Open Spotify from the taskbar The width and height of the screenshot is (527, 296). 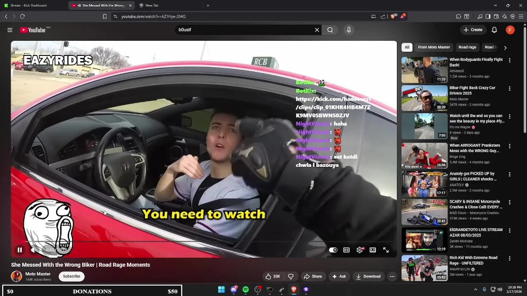click(246, 289)
